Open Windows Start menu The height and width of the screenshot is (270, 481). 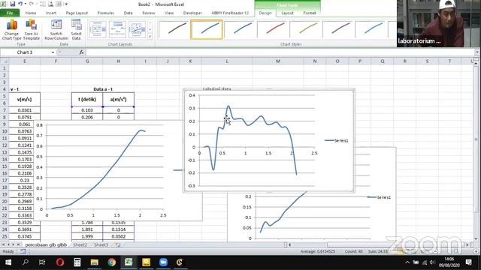coord(8,262)
